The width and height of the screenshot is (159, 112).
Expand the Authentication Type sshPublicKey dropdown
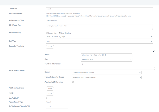tap(99, 21)
